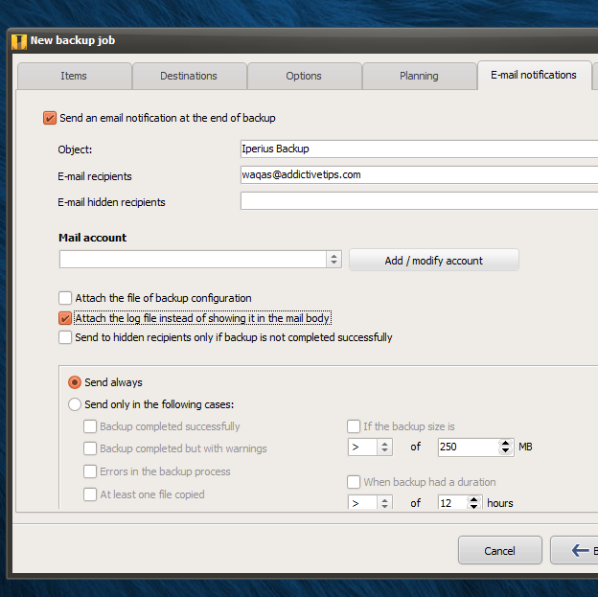Image resolution: width=598 pixels, height=597 pixels.
Task: Select the Planning tab
Action: coord(419,76)
